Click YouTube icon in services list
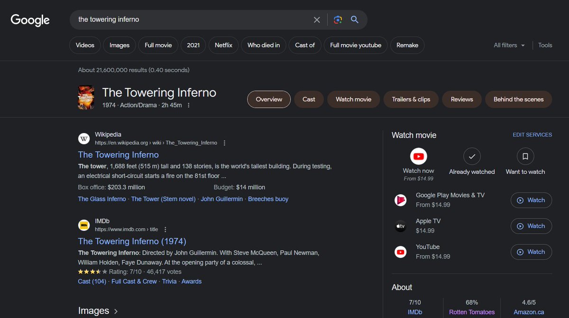Screen dimensions: 569x318 coord(401,252)
